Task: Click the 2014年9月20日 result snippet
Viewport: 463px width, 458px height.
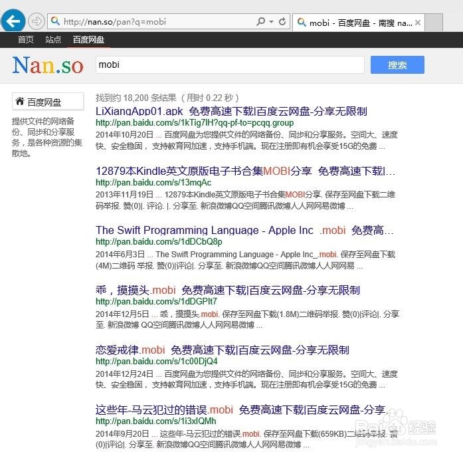Action: 246,439
